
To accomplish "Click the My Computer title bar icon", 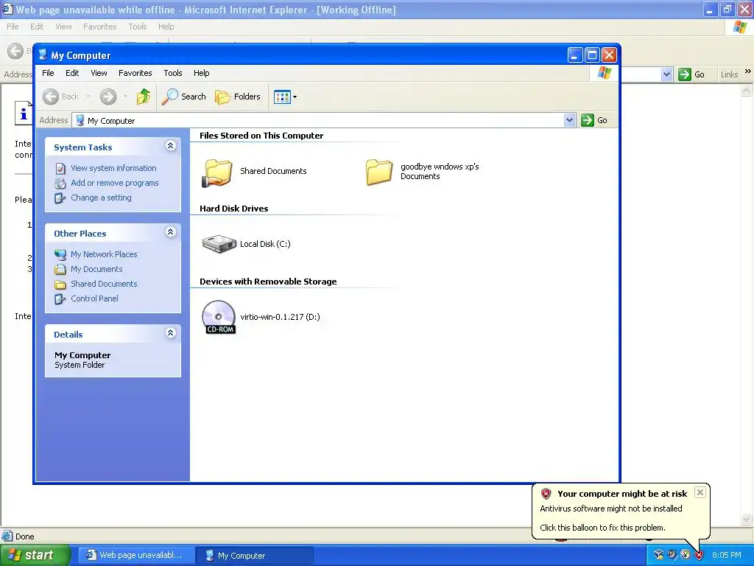I will tap(43, 55).
